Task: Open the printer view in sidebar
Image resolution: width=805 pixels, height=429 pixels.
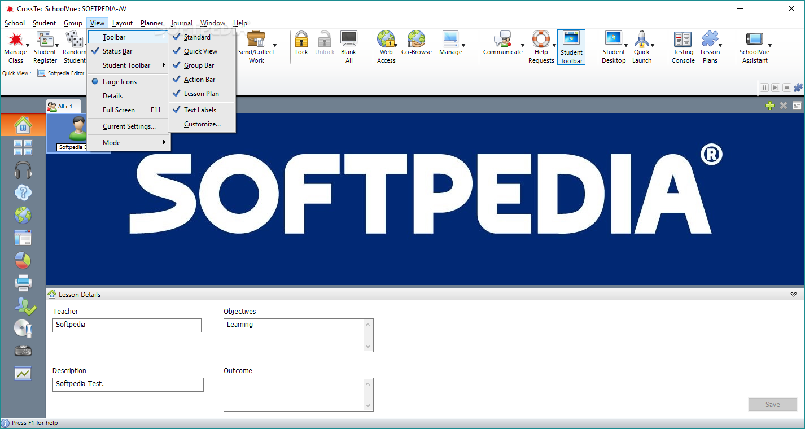Action: coord(23,282)
